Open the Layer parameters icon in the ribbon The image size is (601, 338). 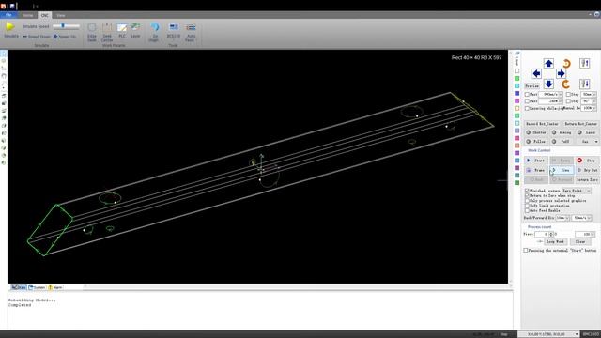(135, 27)
